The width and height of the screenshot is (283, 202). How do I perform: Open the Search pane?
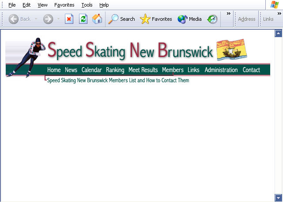122,19
